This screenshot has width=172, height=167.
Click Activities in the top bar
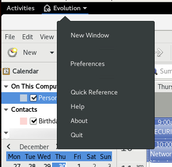point(20,8)
